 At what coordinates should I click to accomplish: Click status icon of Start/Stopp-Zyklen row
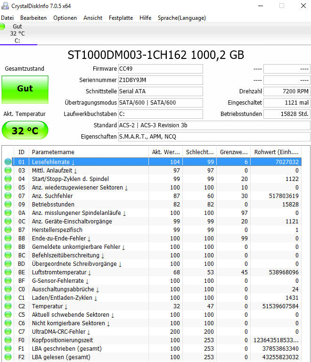click(8, 179)
